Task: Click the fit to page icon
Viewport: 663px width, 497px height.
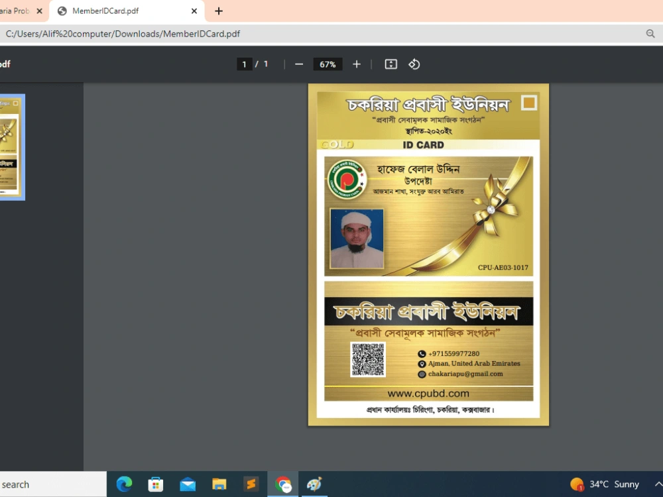Action: [x=391, y=64]
